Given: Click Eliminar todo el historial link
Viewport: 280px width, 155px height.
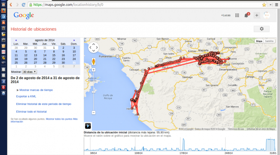Looking at the screenshot, I should [31, 112].
